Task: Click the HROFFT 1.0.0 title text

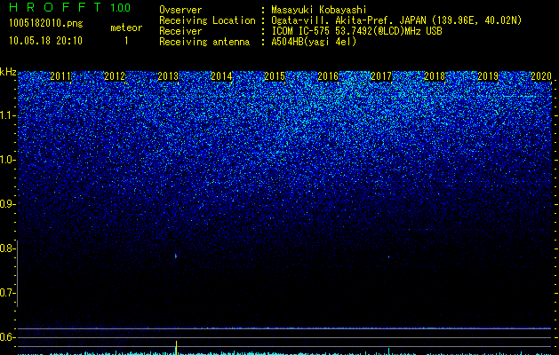Action: pyautogui.click(x=69, y=7)
